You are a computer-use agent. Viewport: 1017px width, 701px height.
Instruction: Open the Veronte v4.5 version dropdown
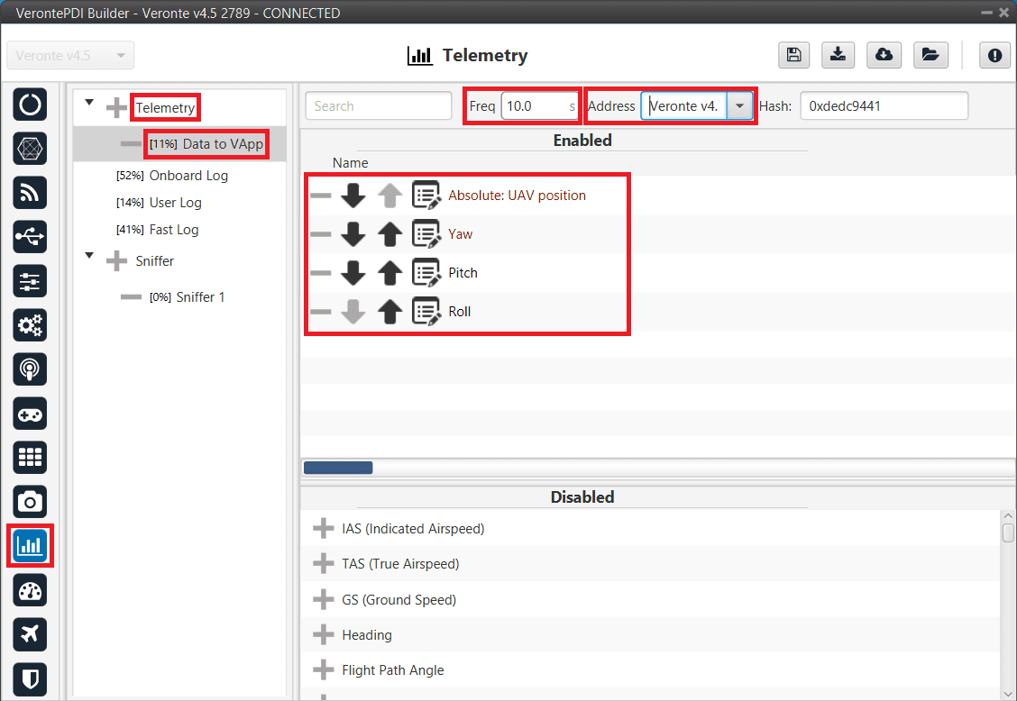70,56
